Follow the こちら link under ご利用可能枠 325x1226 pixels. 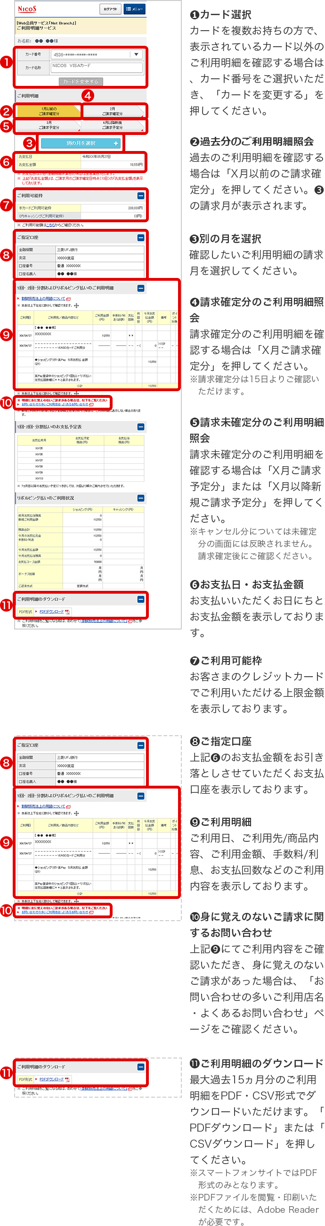(x=50, y=225)
